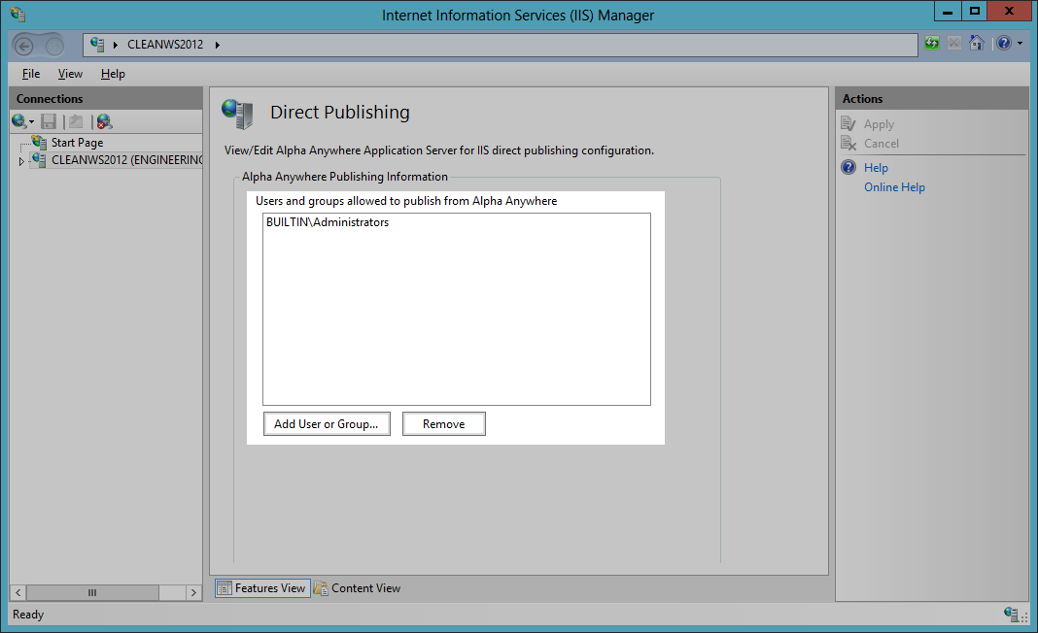Screen dimensions: 1038x633
Task: Click the CLEANWS2012 server tree icon
Action: [39, 159]
